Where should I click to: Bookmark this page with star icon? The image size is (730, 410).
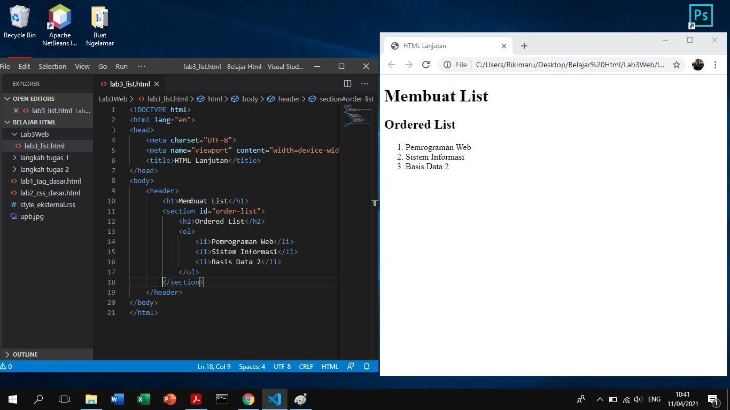676,65
